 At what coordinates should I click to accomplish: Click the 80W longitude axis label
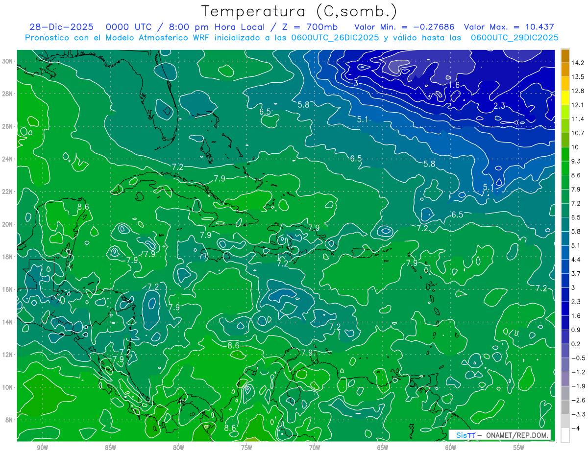coord(178,448)
